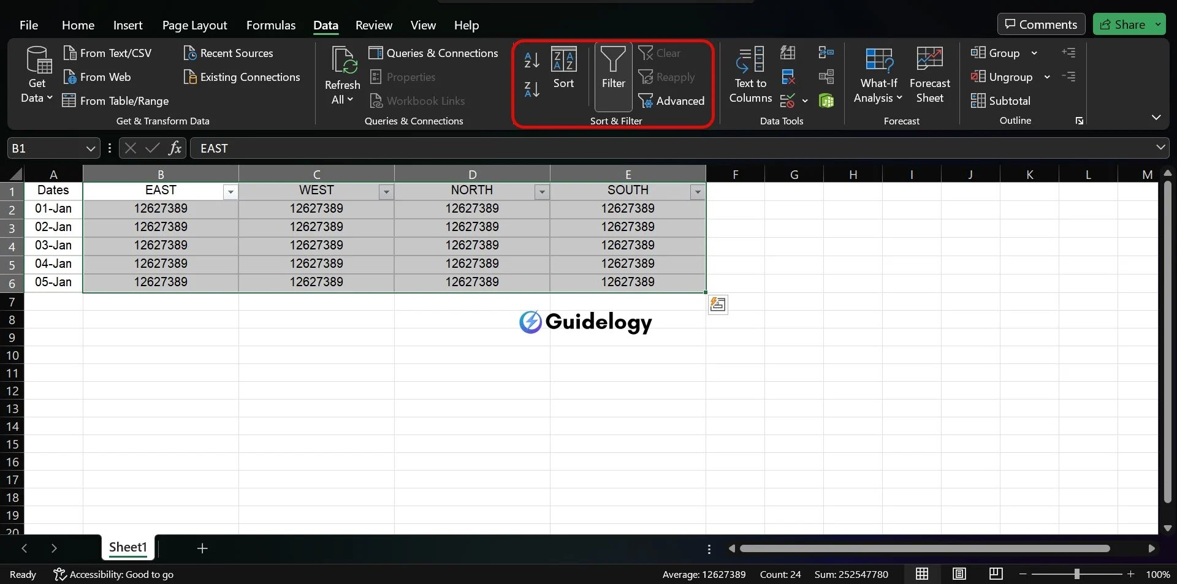
Task: Switch to Page Break Preview
Action: [996, 574]
